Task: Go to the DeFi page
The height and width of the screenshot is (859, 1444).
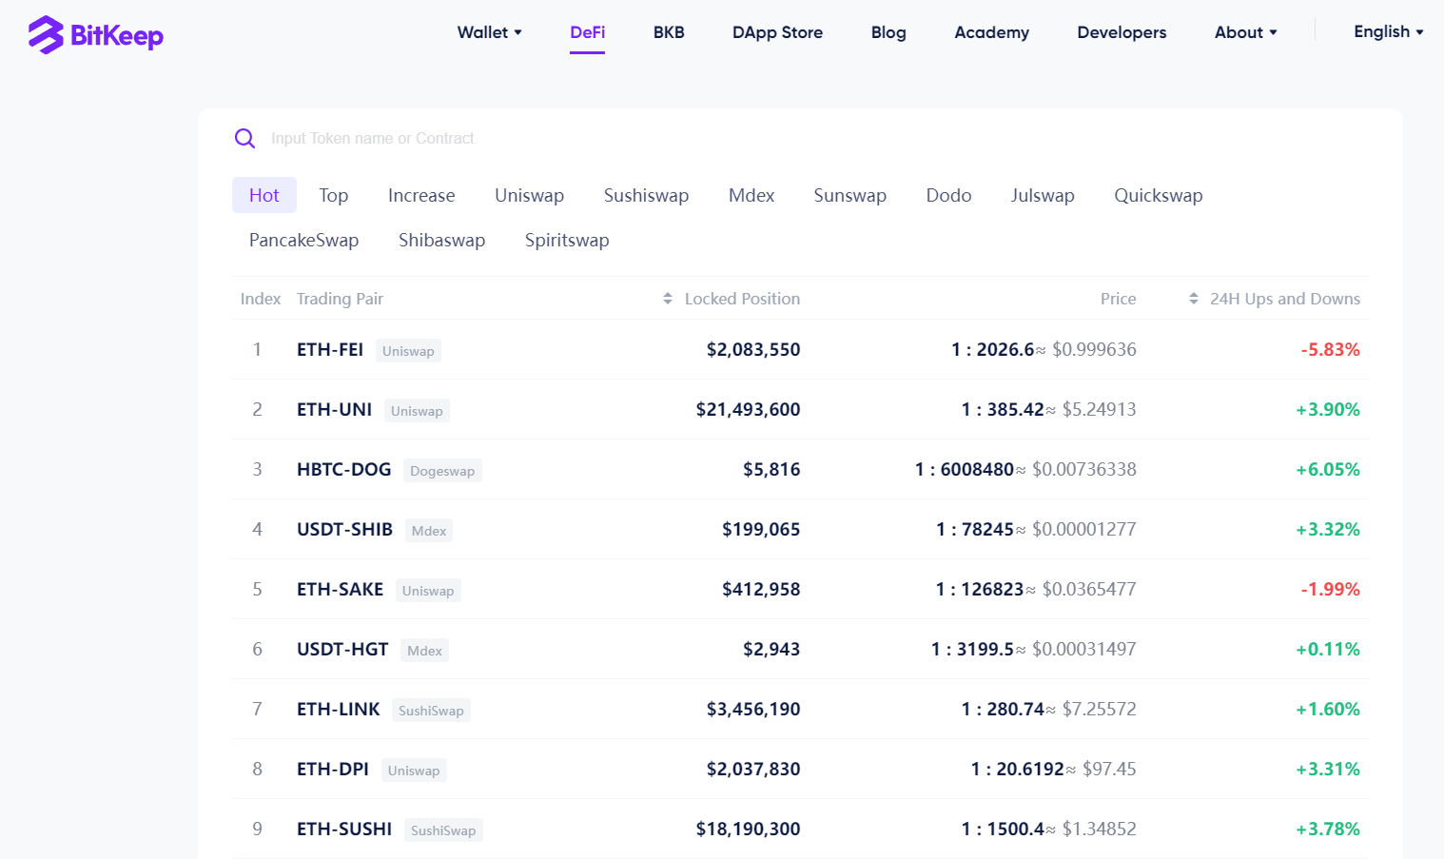Action: 587,32
